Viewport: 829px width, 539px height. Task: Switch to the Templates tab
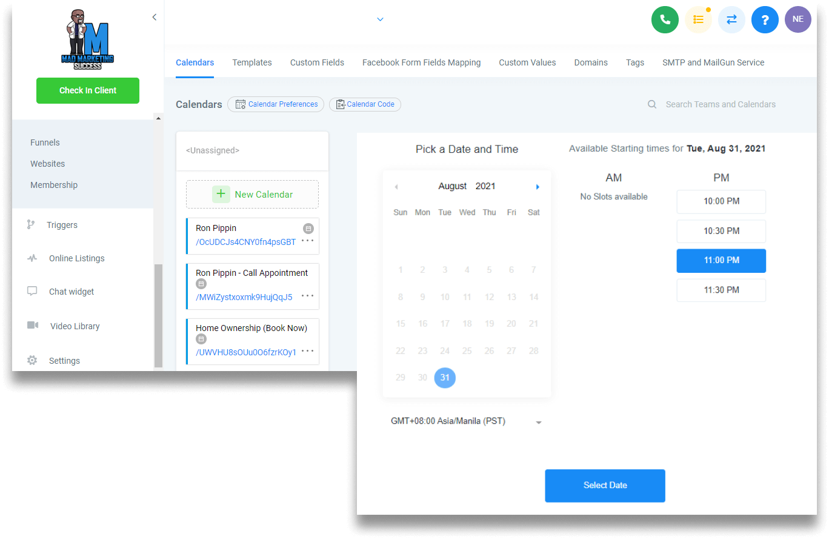(x=252, y=62)
